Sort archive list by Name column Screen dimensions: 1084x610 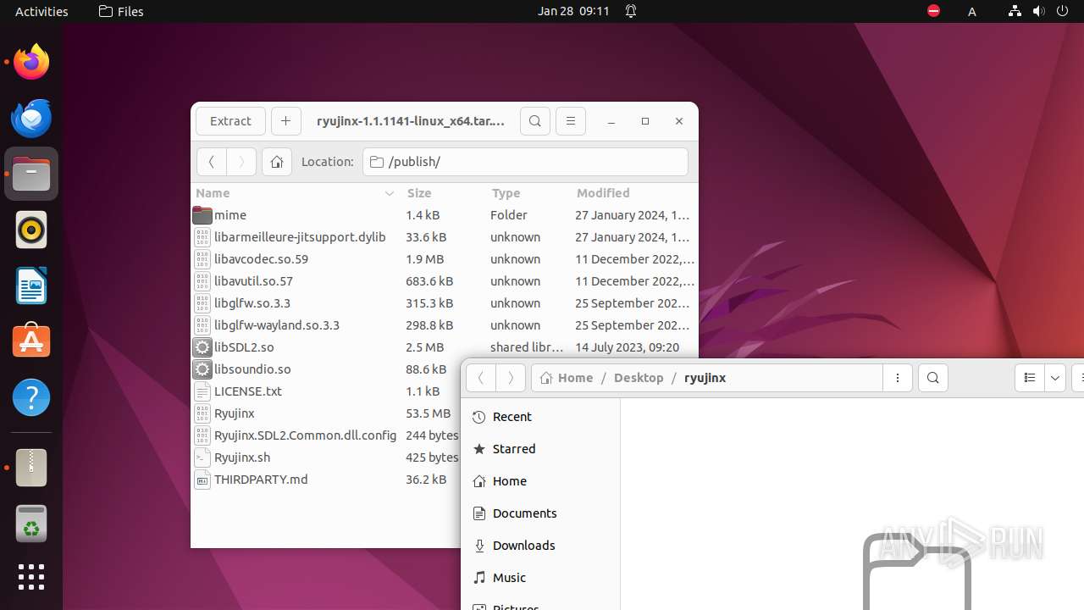click(x=295, y=193)
